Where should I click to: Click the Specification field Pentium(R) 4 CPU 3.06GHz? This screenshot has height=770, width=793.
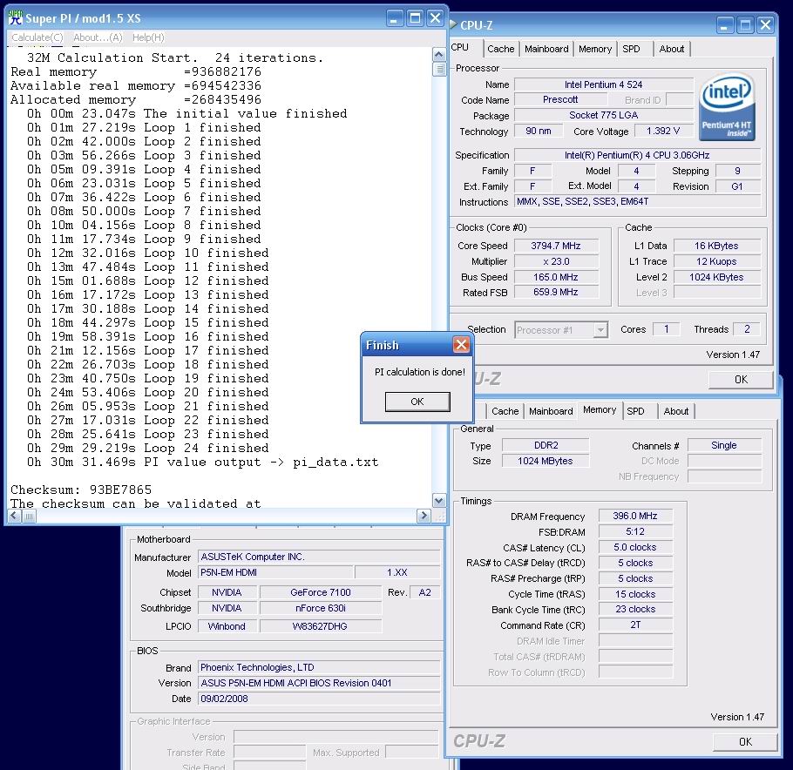(637, 155)
